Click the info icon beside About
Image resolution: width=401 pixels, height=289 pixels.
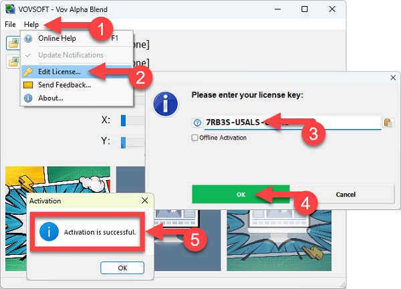pyautogui.click(x=28, y=98)
